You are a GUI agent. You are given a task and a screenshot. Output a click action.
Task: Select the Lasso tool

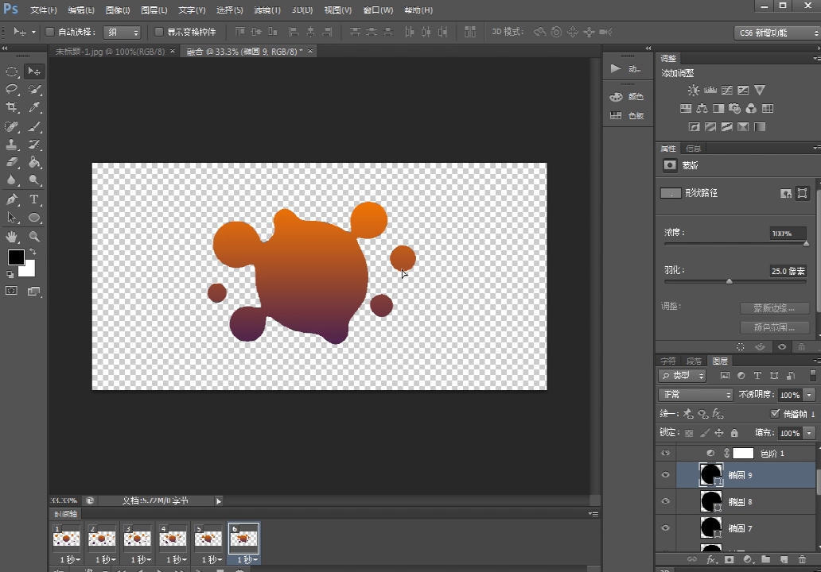(x=12, y=90)
